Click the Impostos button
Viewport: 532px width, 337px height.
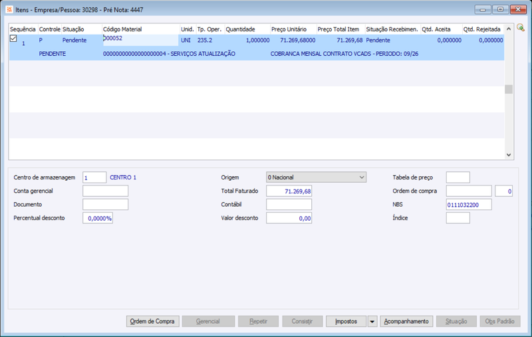pos(346,322)
